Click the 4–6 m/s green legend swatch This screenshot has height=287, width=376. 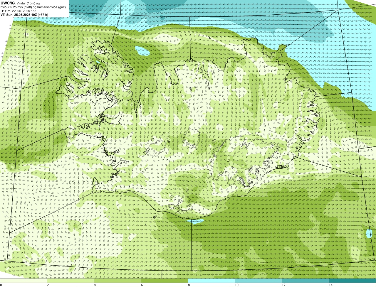click(x=117, y=281)
